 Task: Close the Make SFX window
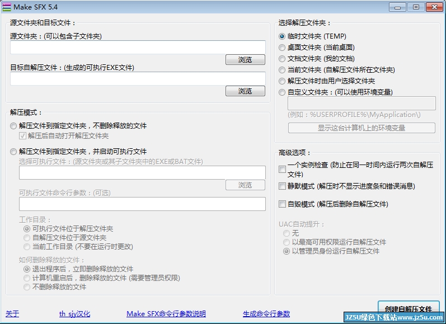tap(434, 7)
